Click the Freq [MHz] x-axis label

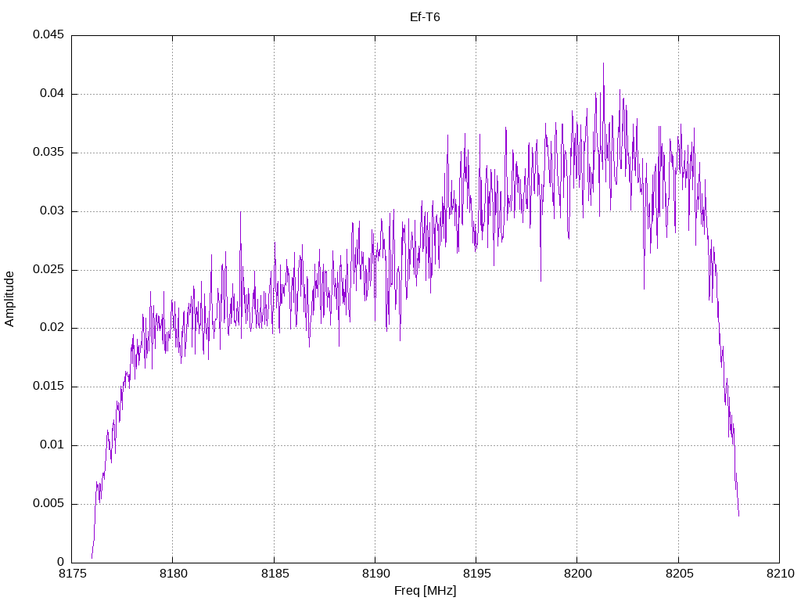click(x=425, y=591)
